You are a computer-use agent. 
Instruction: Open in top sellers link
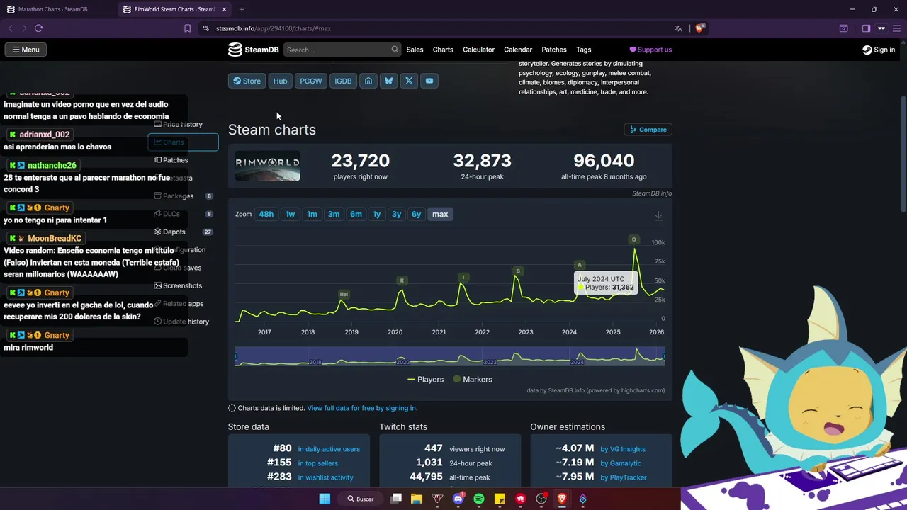click(318, 463)
